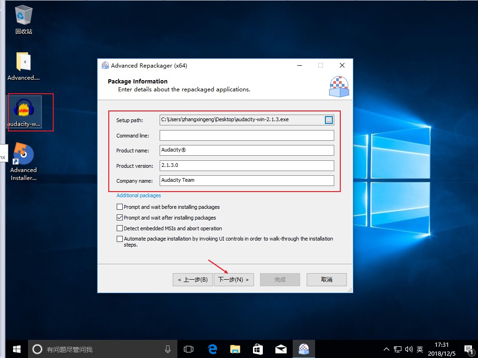478x358 pixels.
Task: Click the Product version field
Action: 246,165
